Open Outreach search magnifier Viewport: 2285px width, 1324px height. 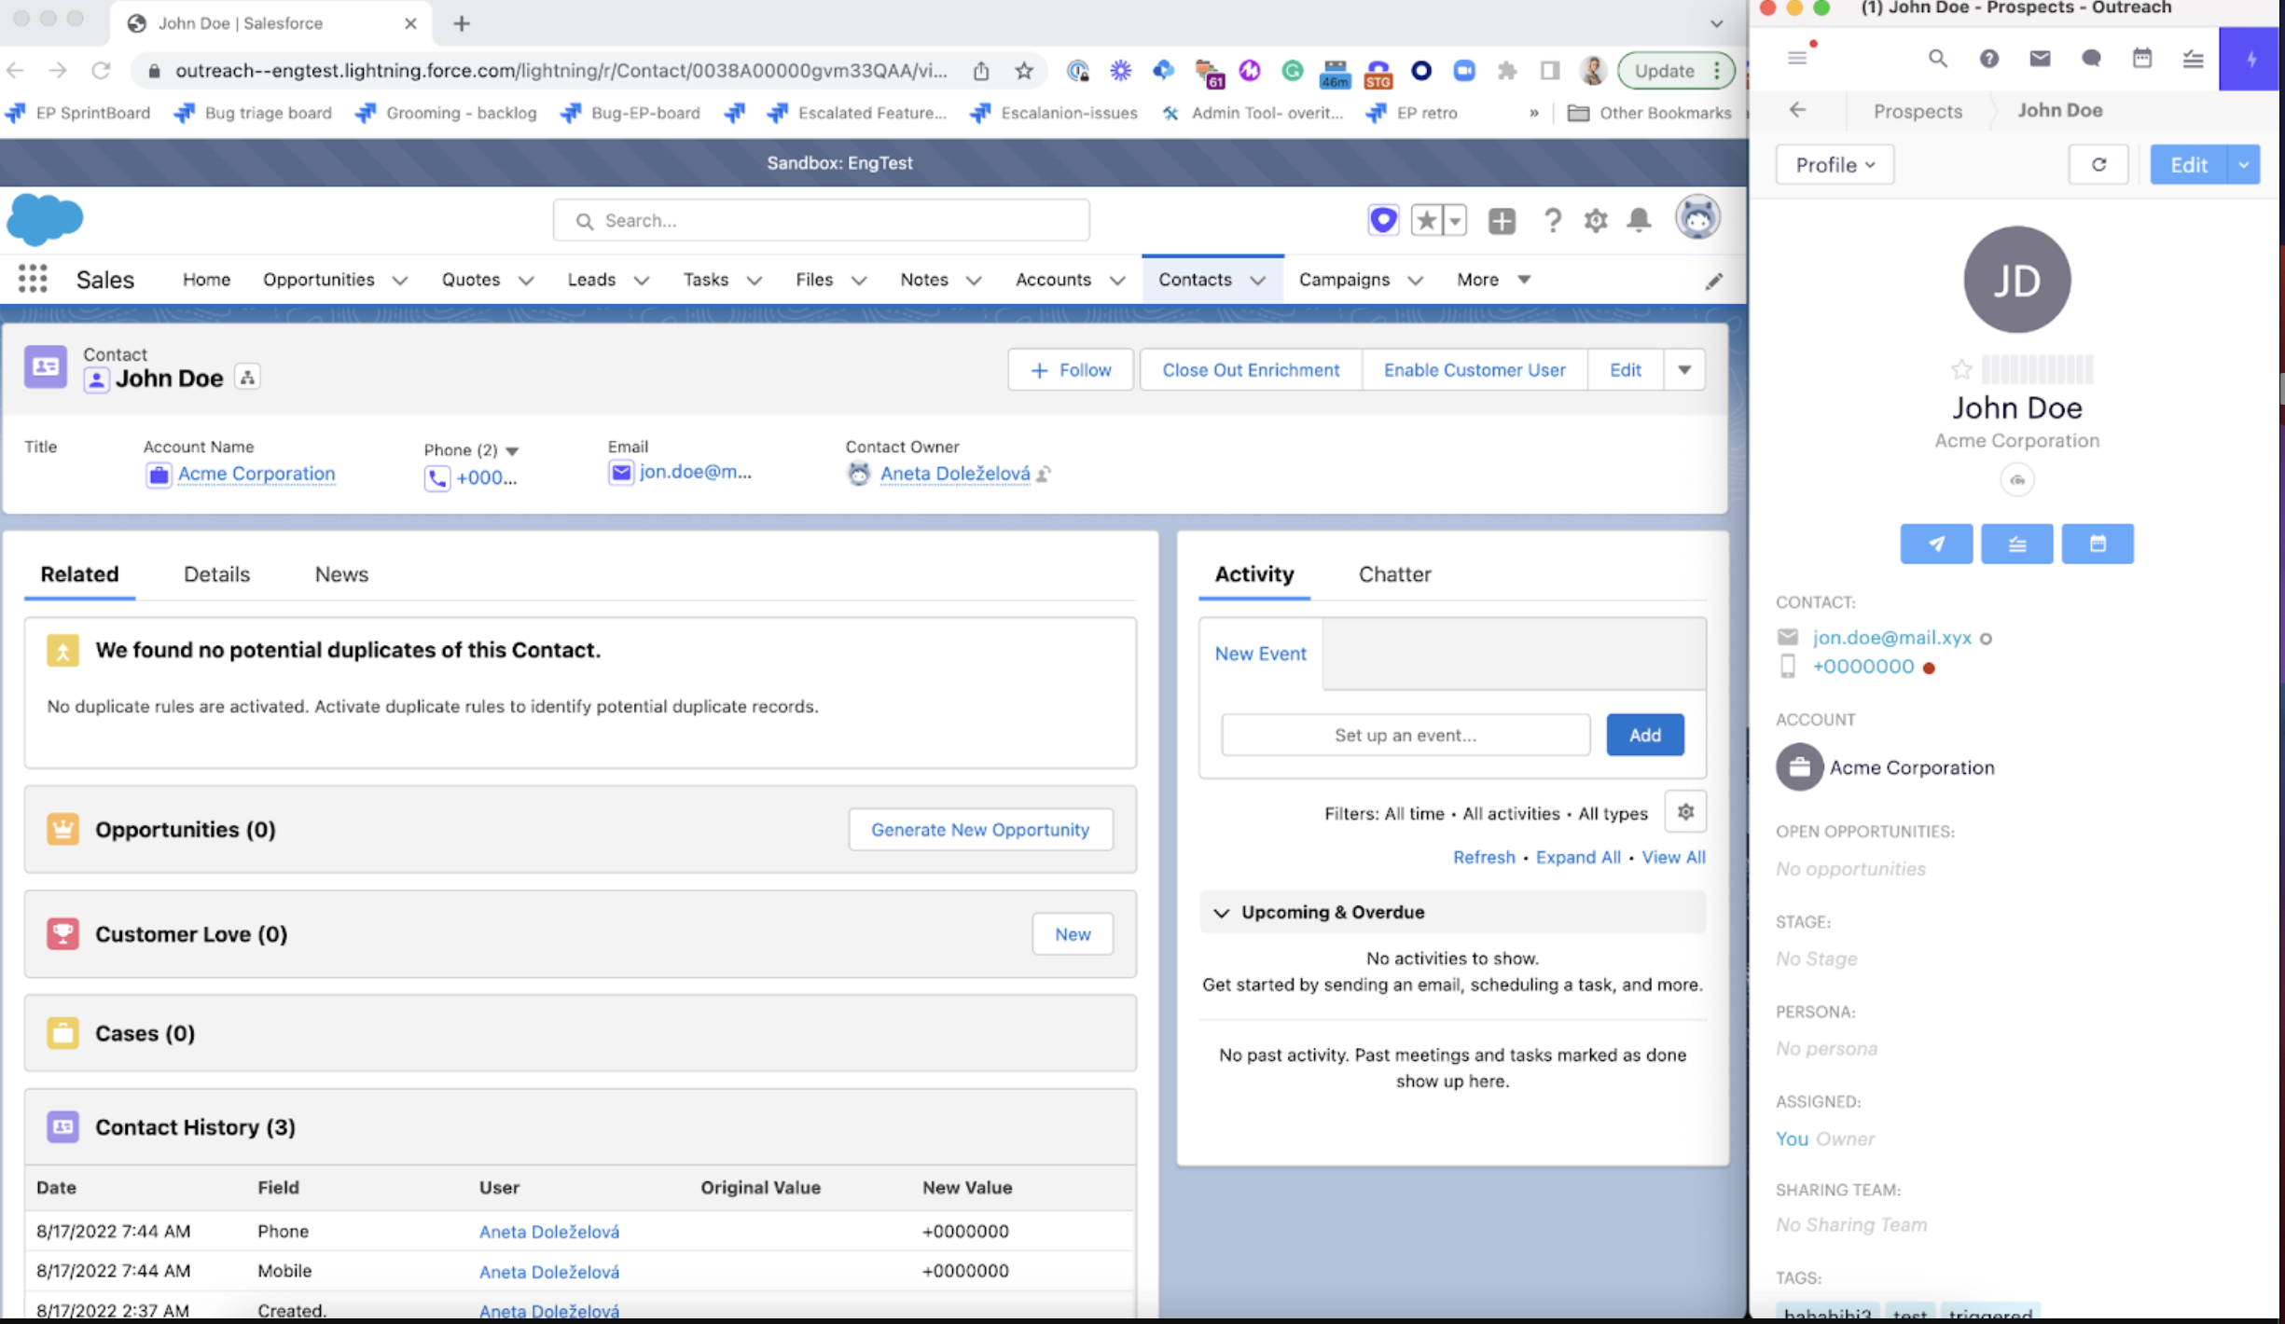coord(1937,59)
